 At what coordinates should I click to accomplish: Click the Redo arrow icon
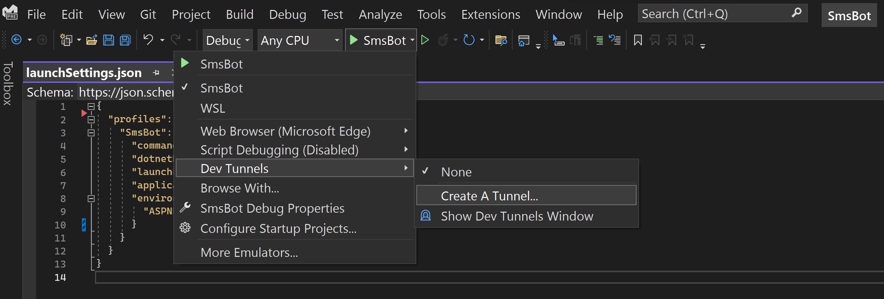[x=176, y=40]
